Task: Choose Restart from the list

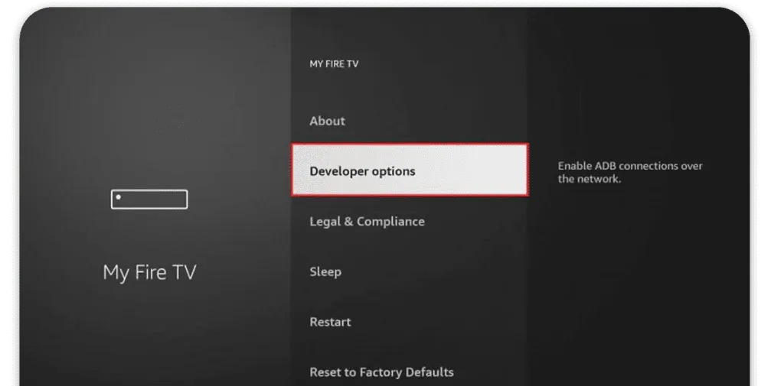Action: 330,322
